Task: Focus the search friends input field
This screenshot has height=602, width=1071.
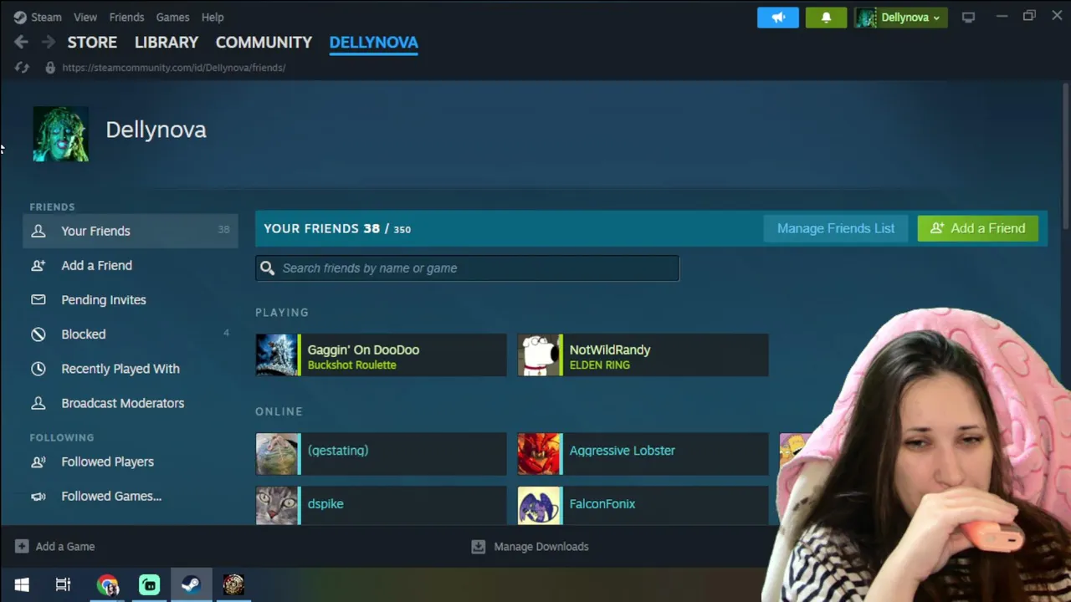Action: click(468, 268)
